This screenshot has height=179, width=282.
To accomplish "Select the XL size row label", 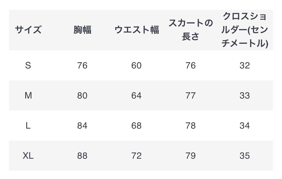I will pyautogui.click(x=28, y=156).
